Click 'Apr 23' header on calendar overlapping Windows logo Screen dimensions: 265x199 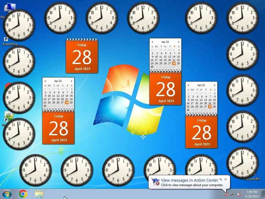tap(165, 42)
